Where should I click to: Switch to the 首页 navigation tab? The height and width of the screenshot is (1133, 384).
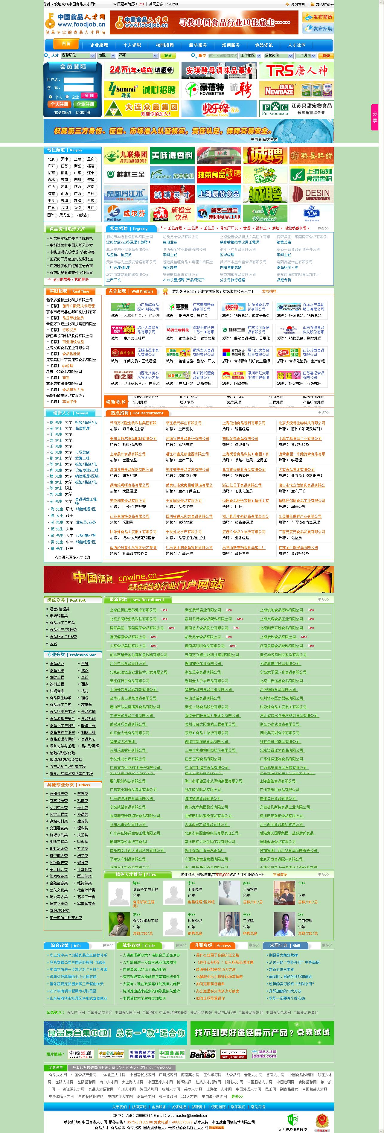tap(66, 44)
